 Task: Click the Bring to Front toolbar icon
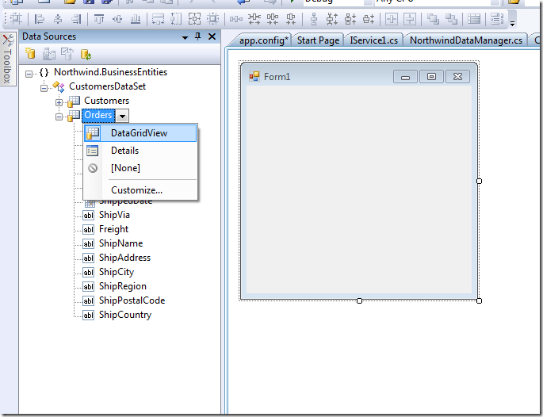click(x=433, y=19)
